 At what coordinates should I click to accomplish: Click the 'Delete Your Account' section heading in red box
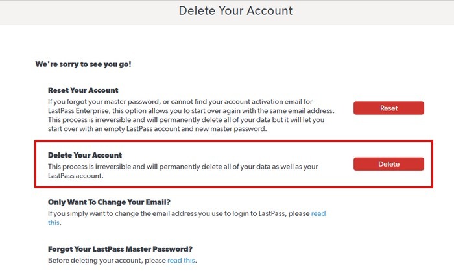(x=85, y=156)
